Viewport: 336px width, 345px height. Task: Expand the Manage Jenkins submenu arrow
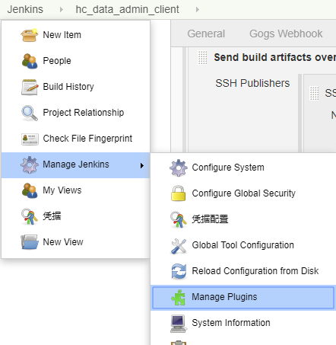click(142, 166)
